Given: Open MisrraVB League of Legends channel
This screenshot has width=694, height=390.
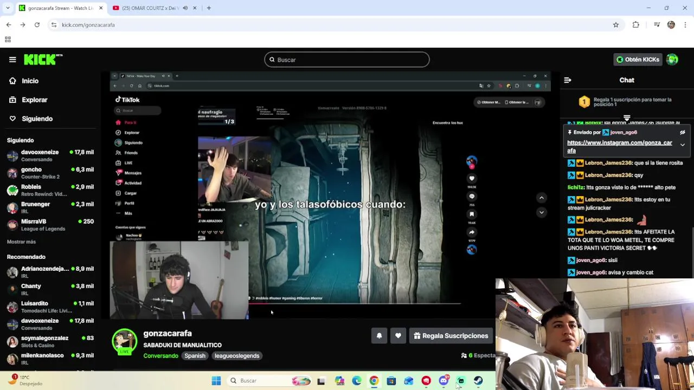Looking at the screenshot, I should (x=50, y=225).
